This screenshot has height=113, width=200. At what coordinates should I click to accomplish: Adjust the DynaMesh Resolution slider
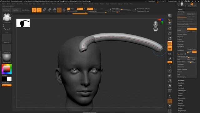pyautogui.click(x=187, y=54)
